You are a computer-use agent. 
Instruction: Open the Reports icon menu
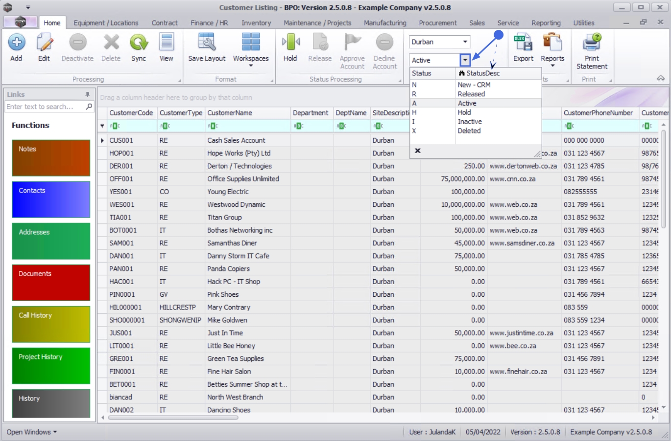(552, 43)
